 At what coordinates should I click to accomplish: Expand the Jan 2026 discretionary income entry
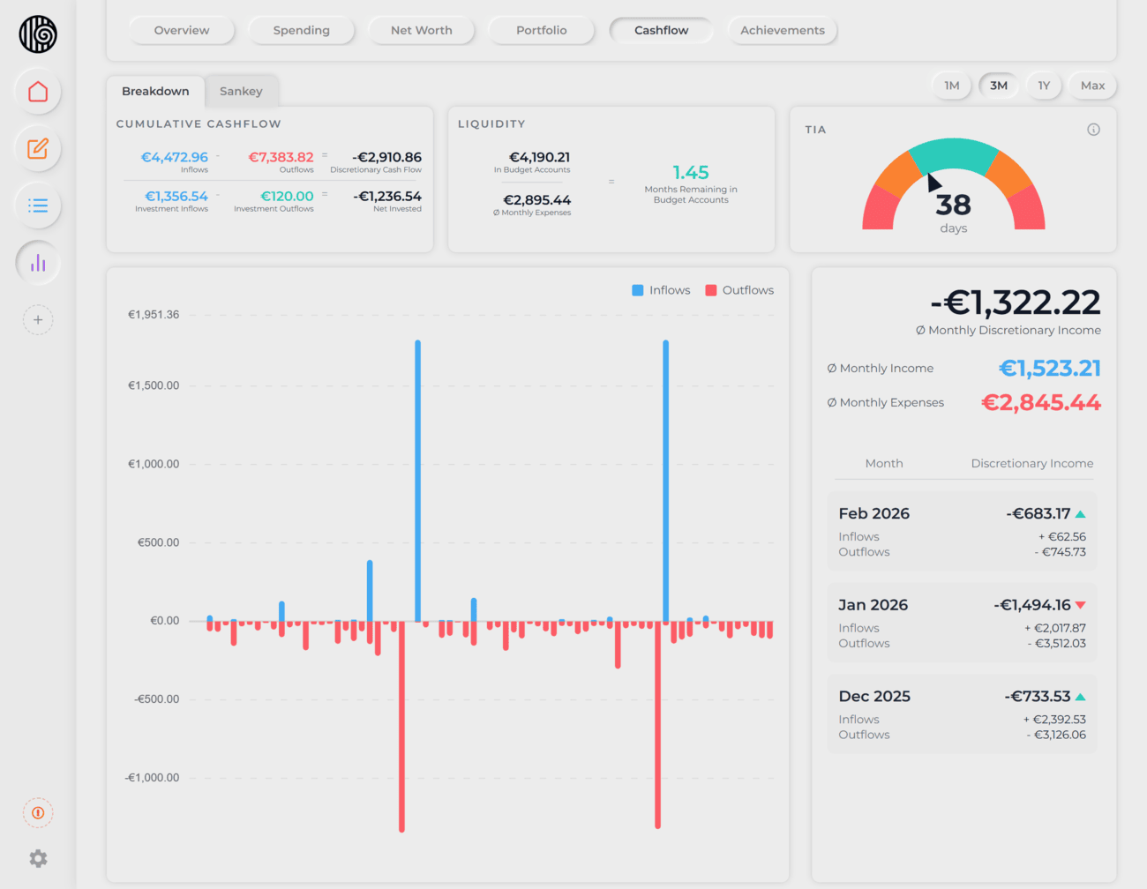click(x=963, y=623)
